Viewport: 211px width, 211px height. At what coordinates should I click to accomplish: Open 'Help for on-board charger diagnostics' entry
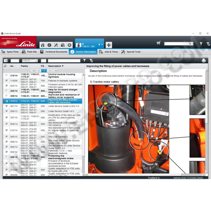[63, 91]
